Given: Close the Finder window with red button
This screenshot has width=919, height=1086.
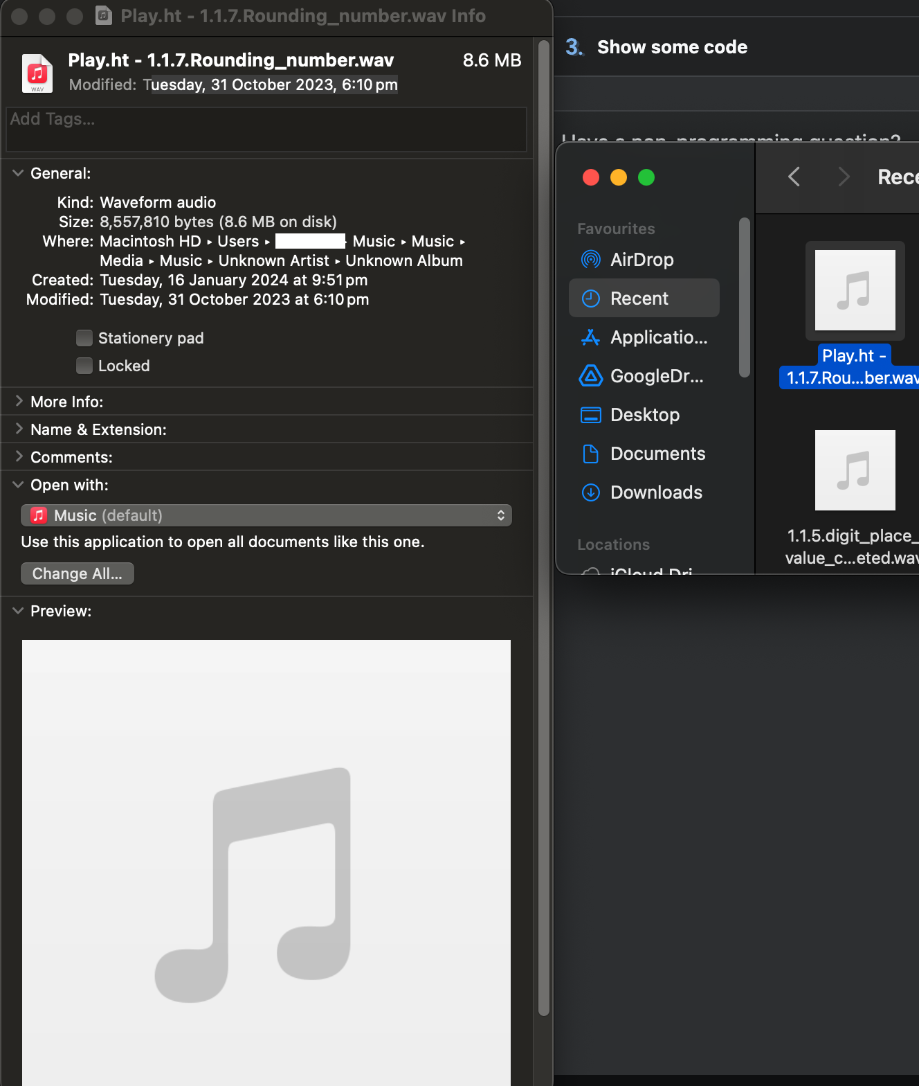Looking at the screenshot, I should (591, 177).
